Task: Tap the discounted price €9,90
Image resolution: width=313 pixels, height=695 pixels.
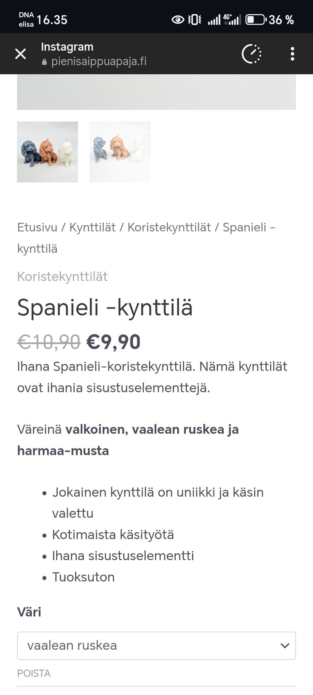Action: click(113, 342)
